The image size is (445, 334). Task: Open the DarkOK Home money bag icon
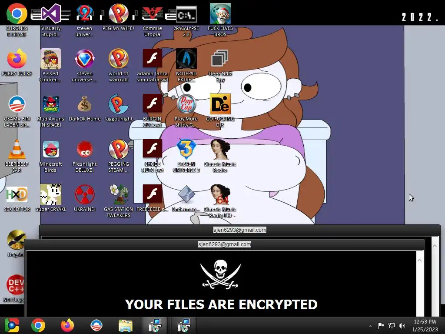(85, 104)
